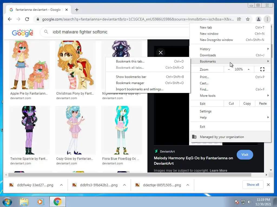Open the Learn More copyright link
This screenshot has width=277, height=207.
tap(218, 170)
